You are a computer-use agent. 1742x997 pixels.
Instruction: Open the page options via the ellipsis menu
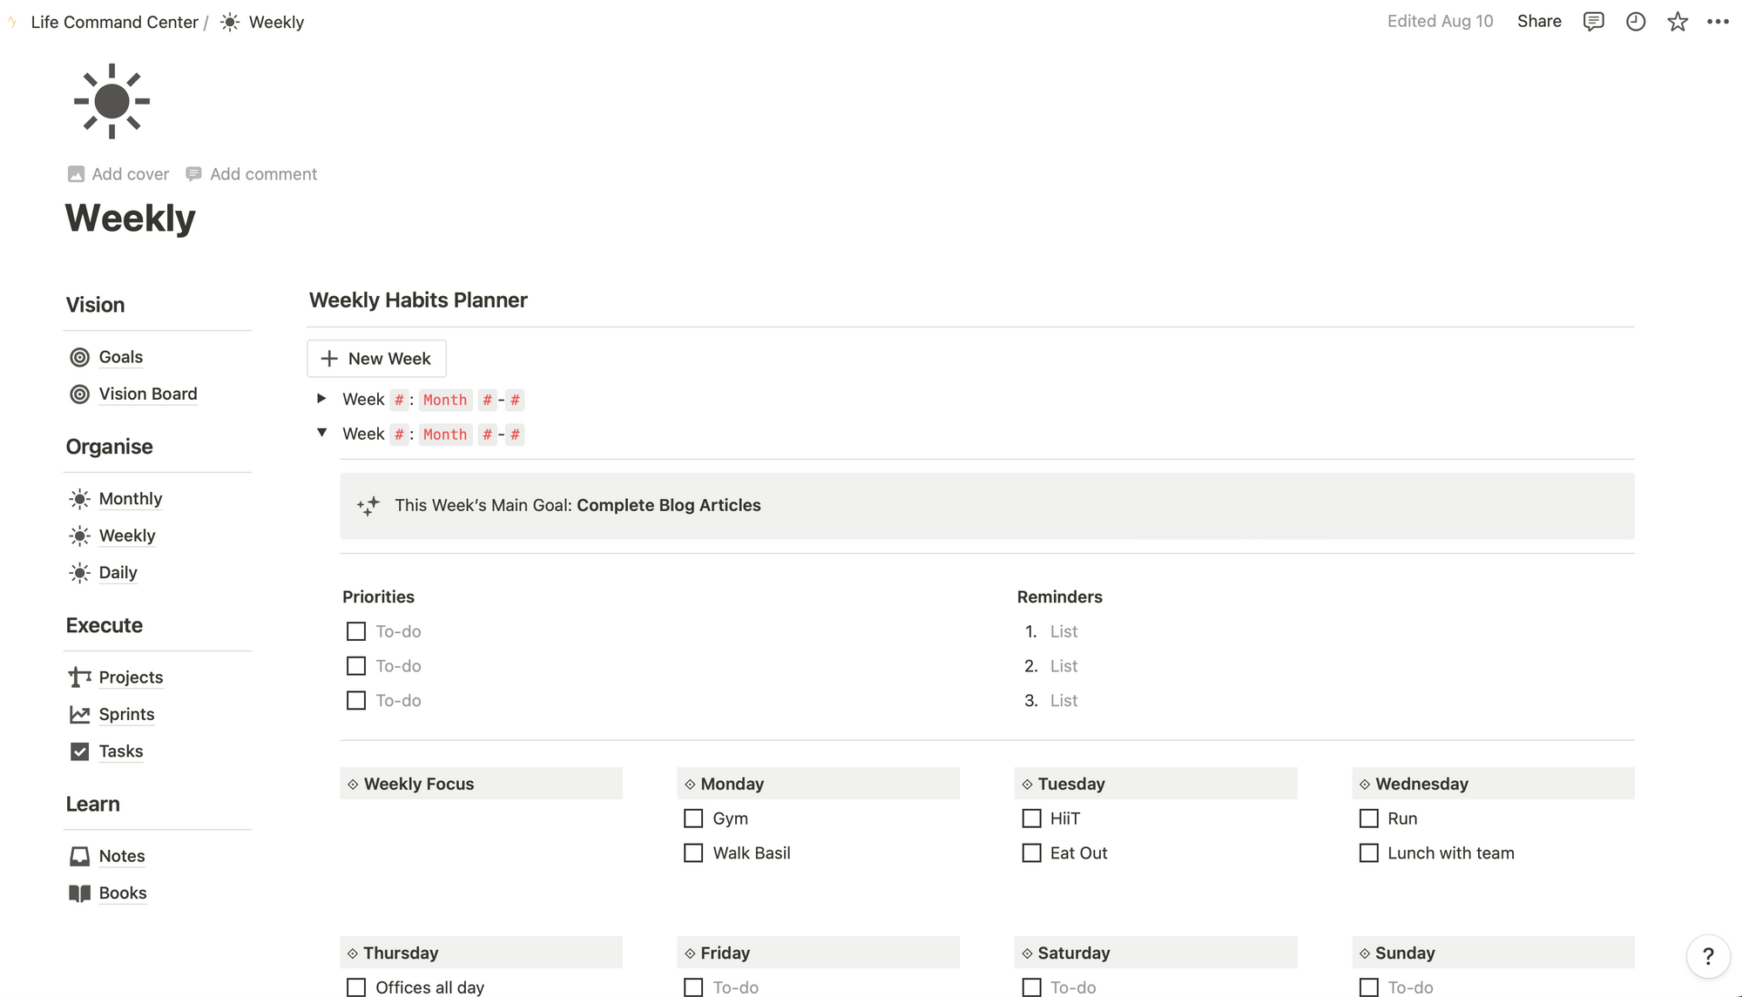pyautogui.click(x=1718, y=21)
